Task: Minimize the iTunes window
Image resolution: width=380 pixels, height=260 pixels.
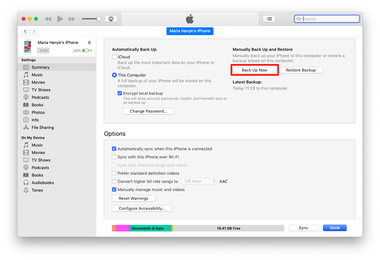Action: [30, 19]
